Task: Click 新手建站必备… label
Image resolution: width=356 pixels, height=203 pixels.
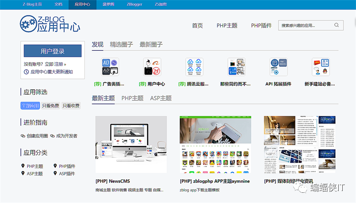Action: (x=320, y=84)
